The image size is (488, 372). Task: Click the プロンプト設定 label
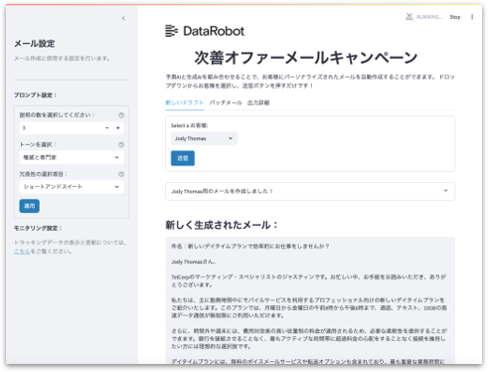pos(35,95)
